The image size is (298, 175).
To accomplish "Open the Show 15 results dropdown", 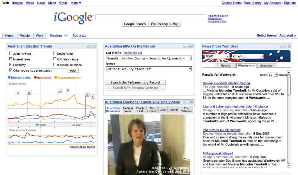I will (273, 75).
